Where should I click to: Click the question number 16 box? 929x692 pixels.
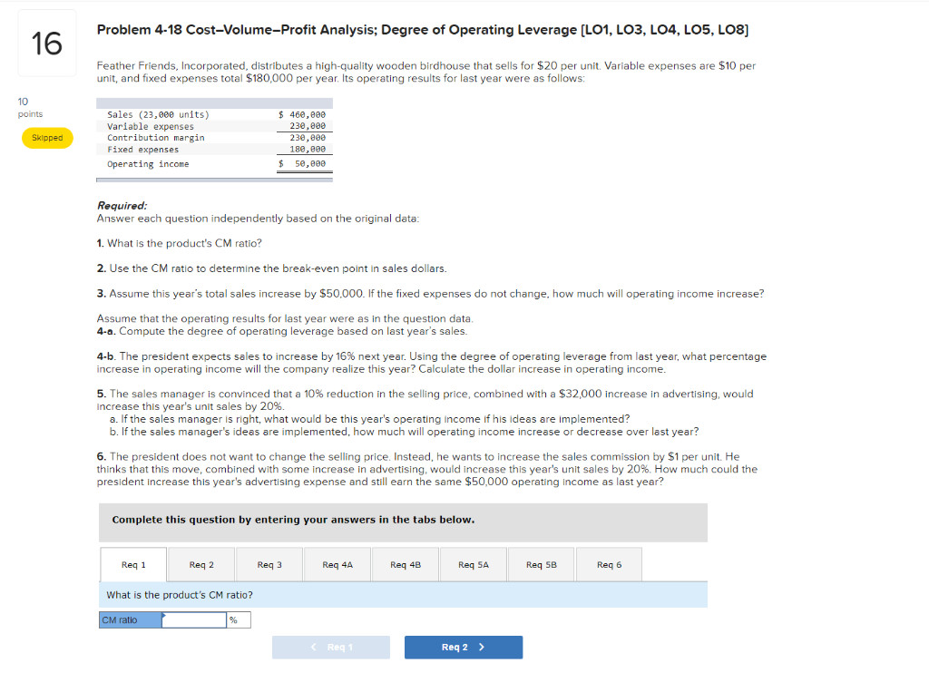[x=46, y=43]
